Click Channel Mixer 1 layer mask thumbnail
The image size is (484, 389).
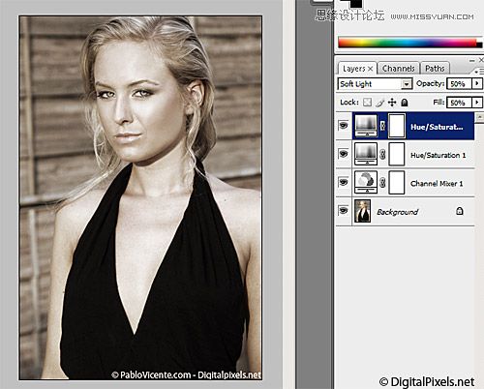click(397, 183)
